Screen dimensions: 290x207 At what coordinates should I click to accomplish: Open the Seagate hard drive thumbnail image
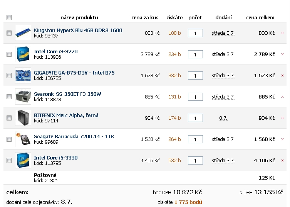(23, 139)
